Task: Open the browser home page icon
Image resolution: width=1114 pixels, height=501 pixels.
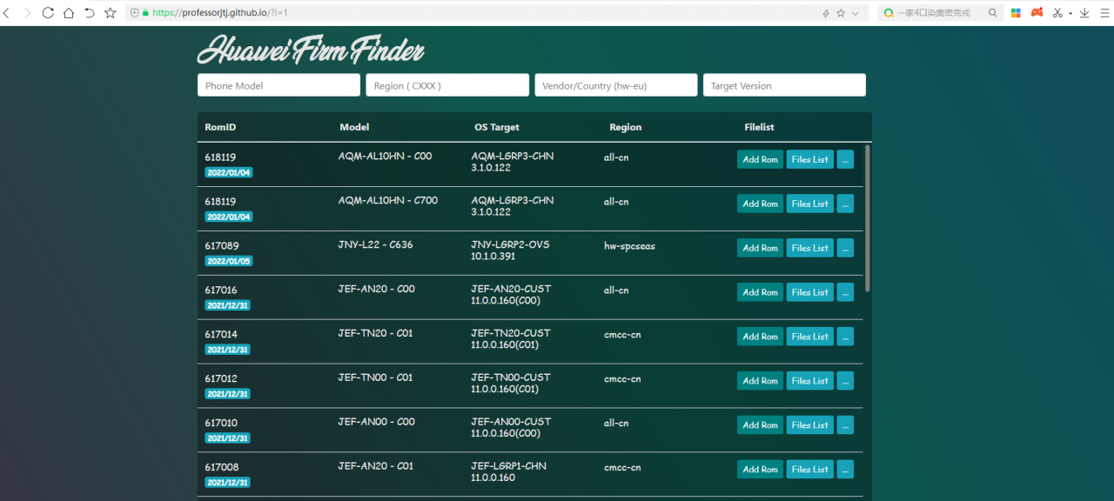Action: point(69,13)
